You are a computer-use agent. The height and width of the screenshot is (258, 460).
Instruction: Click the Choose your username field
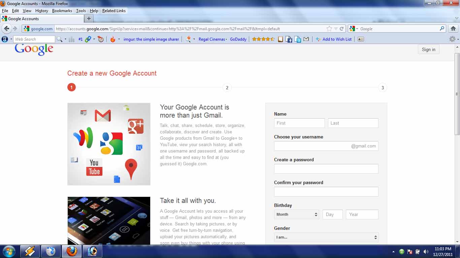[x=326, y=146]
